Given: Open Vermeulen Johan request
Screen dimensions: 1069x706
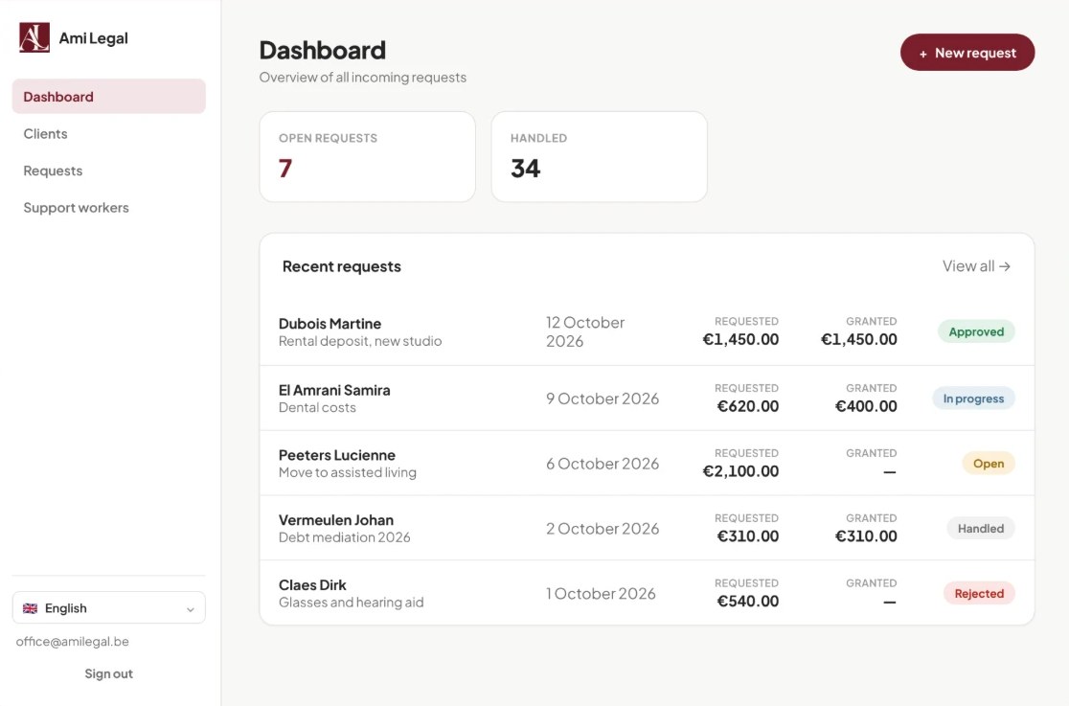Looking at the screenshot, I should [x=647, y=528].
